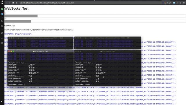Click right terminal Shortest transaction line
The width and height of the screenshot is (186, 105).
[87, 82]
